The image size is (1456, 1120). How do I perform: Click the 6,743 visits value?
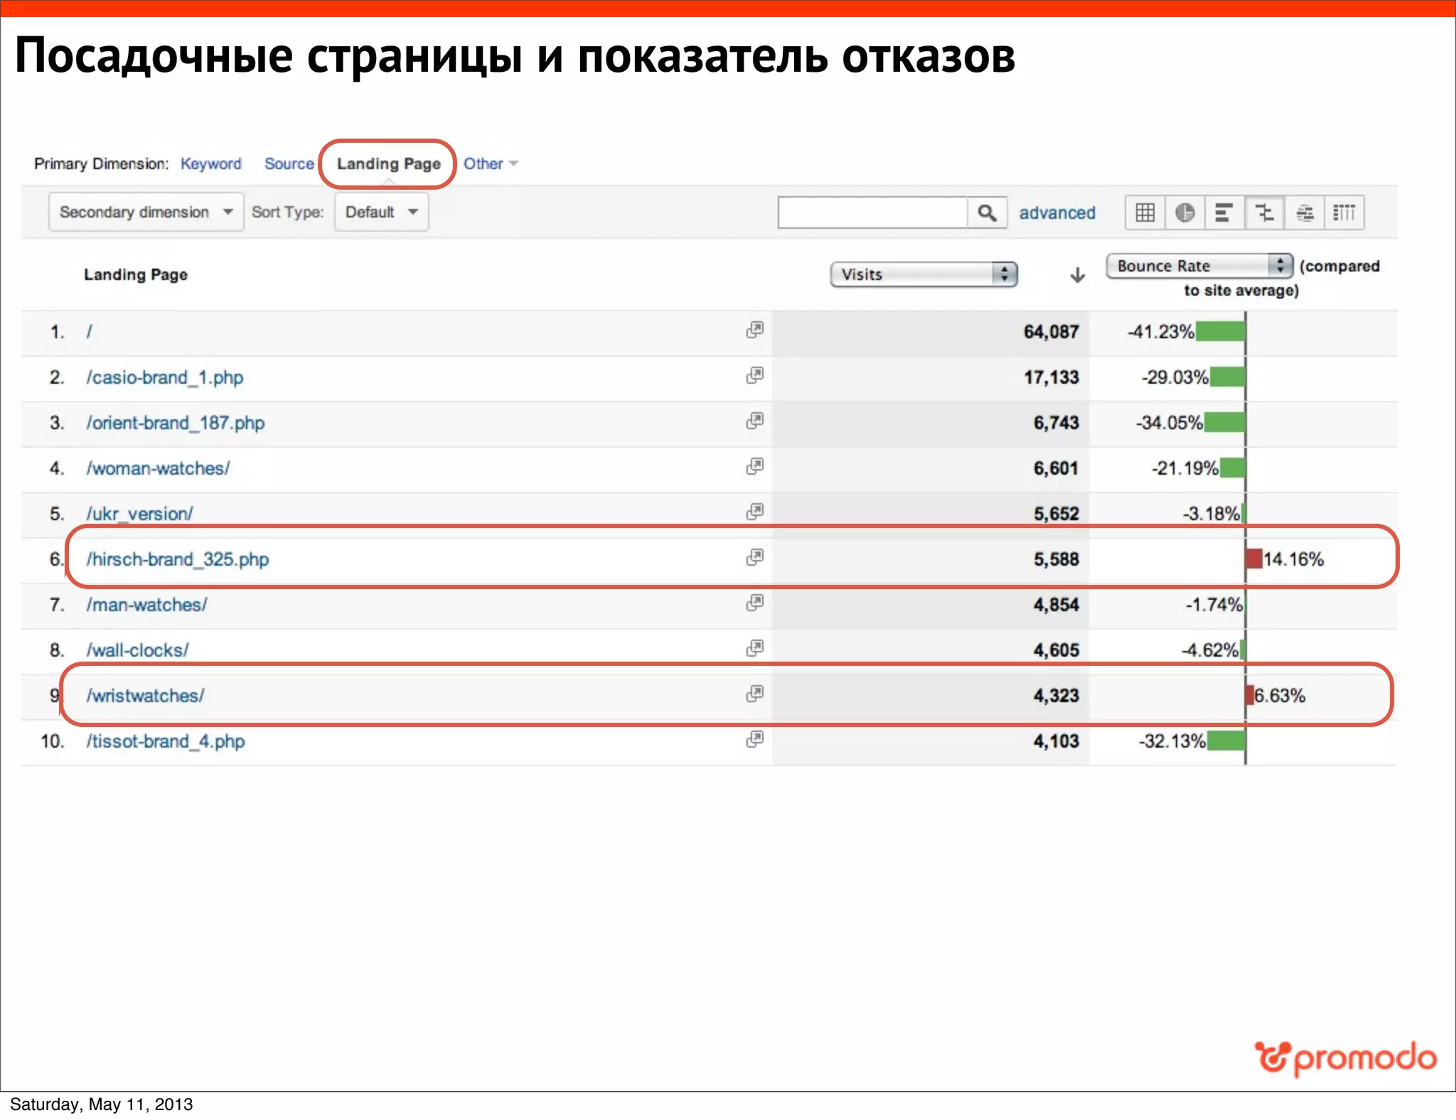(1056, 423)
